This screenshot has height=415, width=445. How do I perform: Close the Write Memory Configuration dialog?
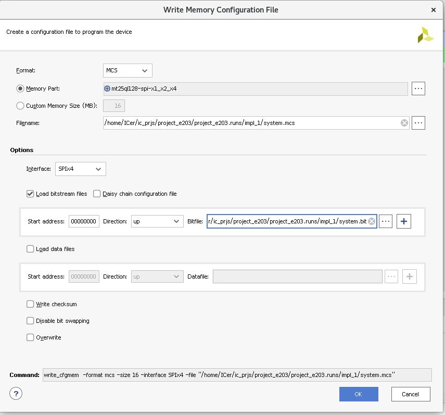(x=433, y=9)
